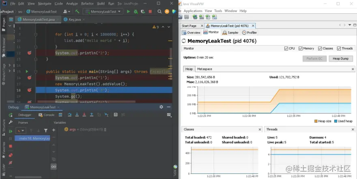Image resolution: width=357 pixels, height=179 pixels.
Task: Stop the debug session with the Debug panel red square
Action: (x=11, y=146)
